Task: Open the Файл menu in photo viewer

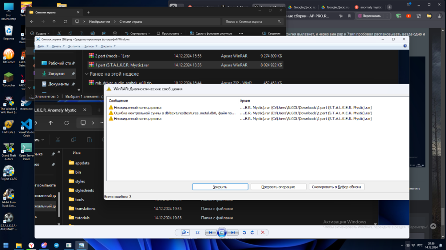Action: click(x=41, y=46)
